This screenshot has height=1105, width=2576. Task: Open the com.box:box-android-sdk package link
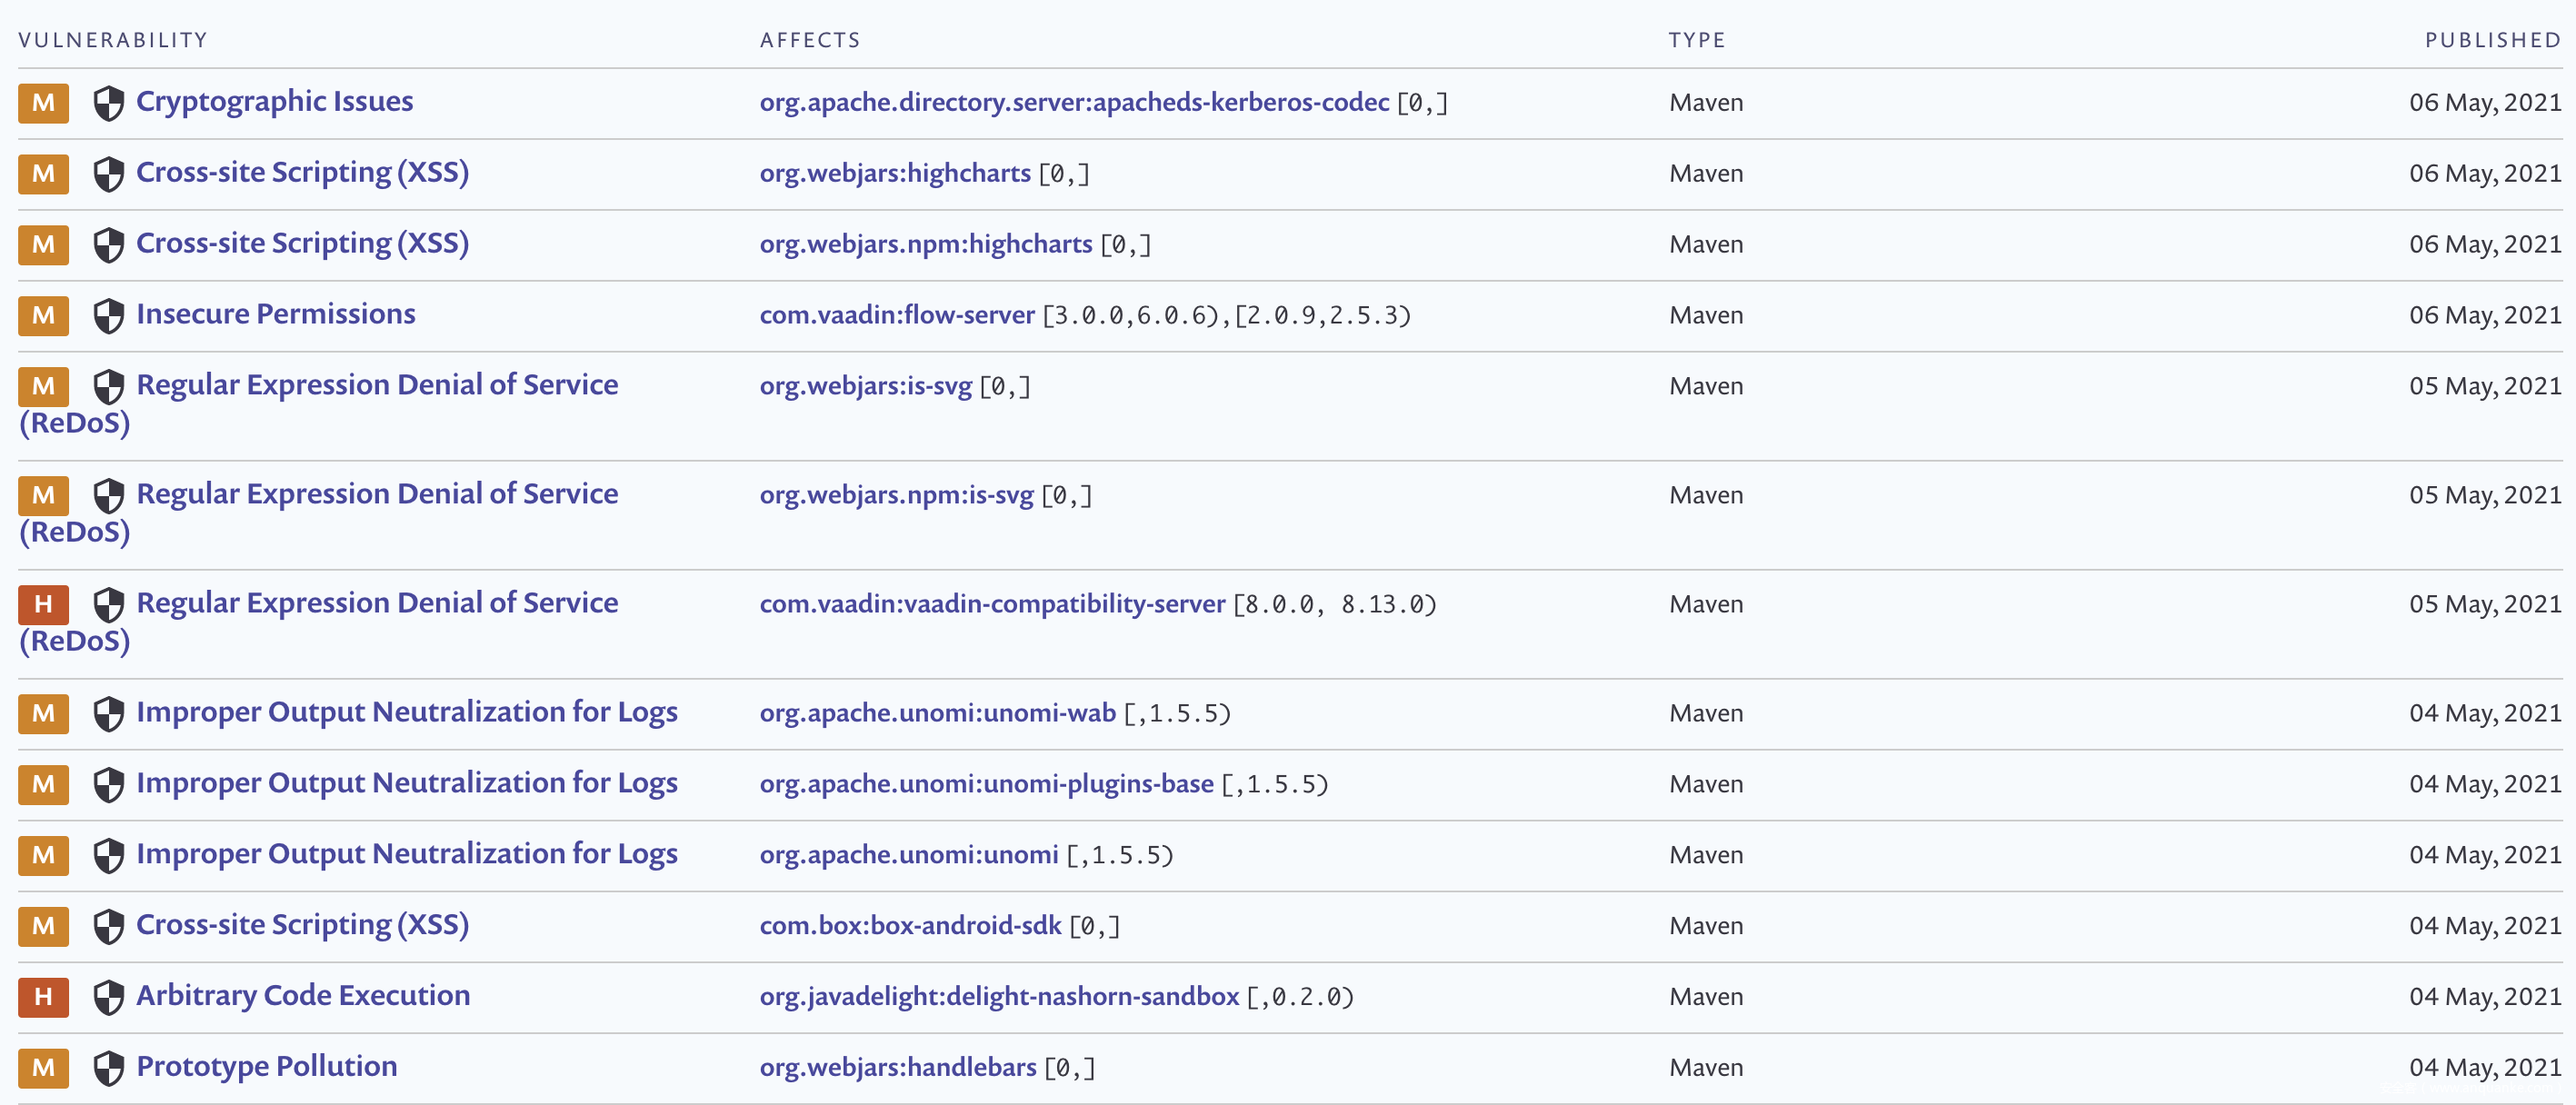[x=909, y=925]
